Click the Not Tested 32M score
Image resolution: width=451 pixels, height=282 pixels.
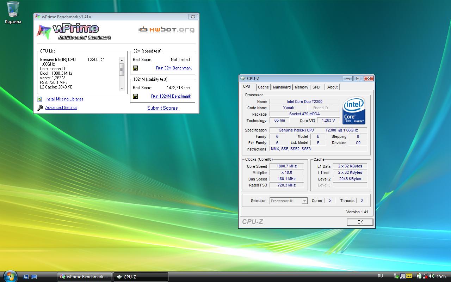coord(180,60)
